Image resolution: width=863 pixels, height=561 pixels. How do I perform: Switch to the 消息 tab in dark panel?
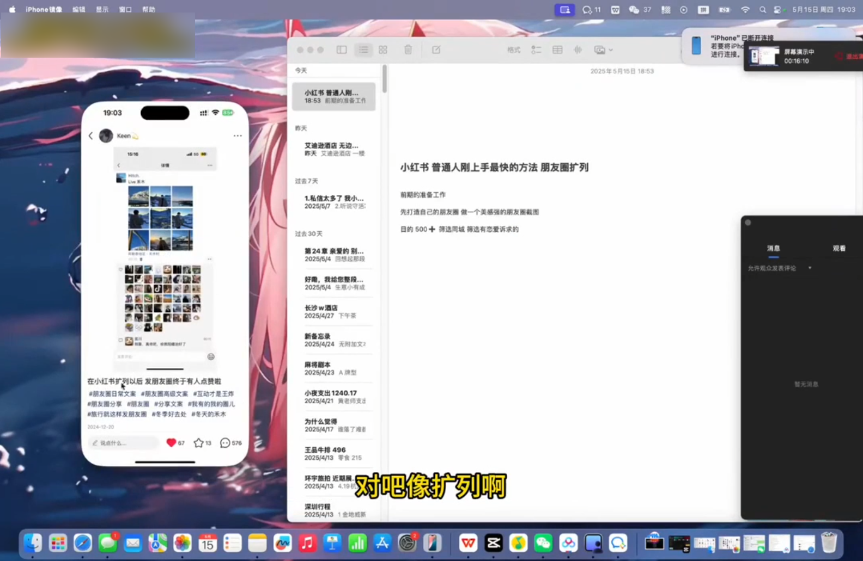point(774,248)
